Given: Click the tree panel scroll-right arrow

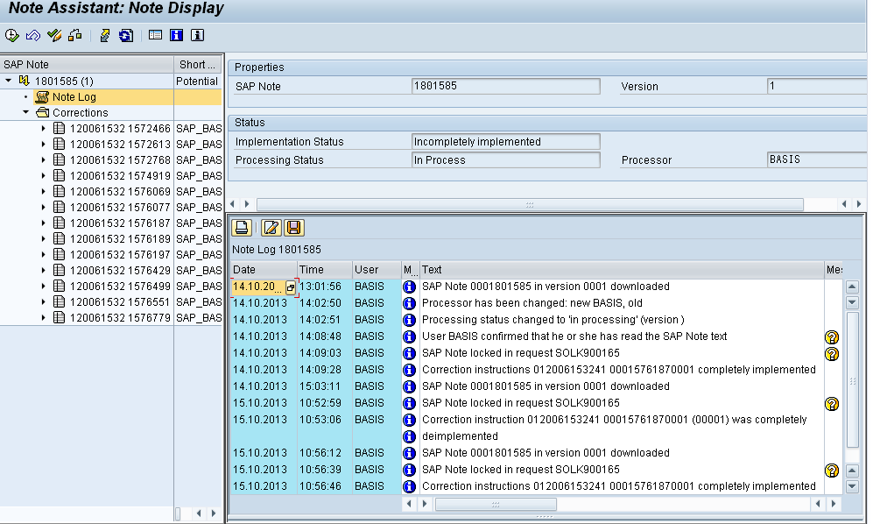Looking at the screenshot, I should [214, 513].
